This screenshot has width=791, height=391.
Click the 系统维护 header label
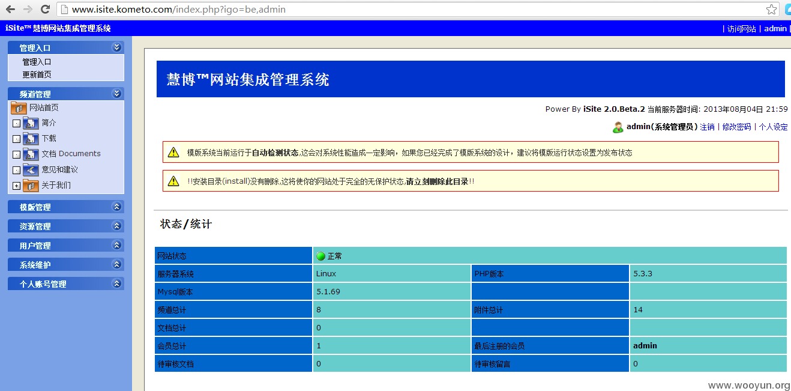(35, 265)
